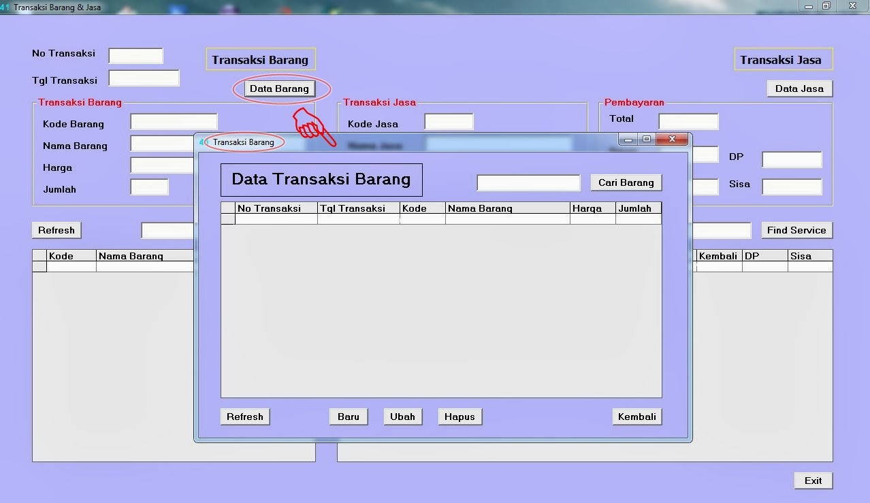The height and width of the screenshot is (503, 870).
Task: Select the Nama Barang column header
Action: (x=507, y=208)
